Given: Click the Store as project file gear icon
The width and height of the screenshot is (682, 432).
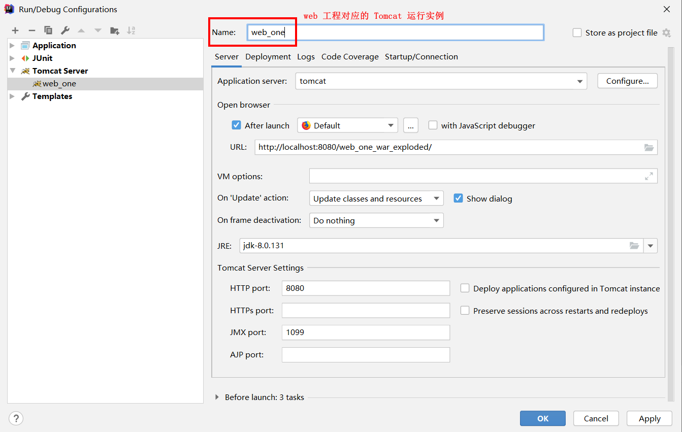Looking at the screenshot, I should pos(666,32).
